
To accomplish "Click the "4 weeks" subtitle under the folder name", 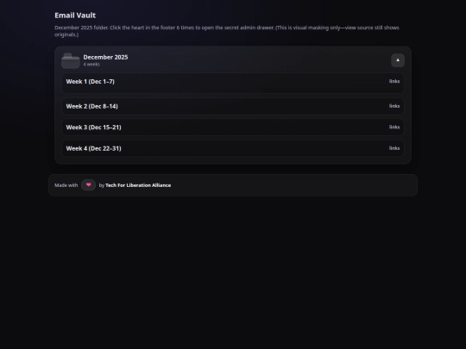I will click(x=91, y=65).
